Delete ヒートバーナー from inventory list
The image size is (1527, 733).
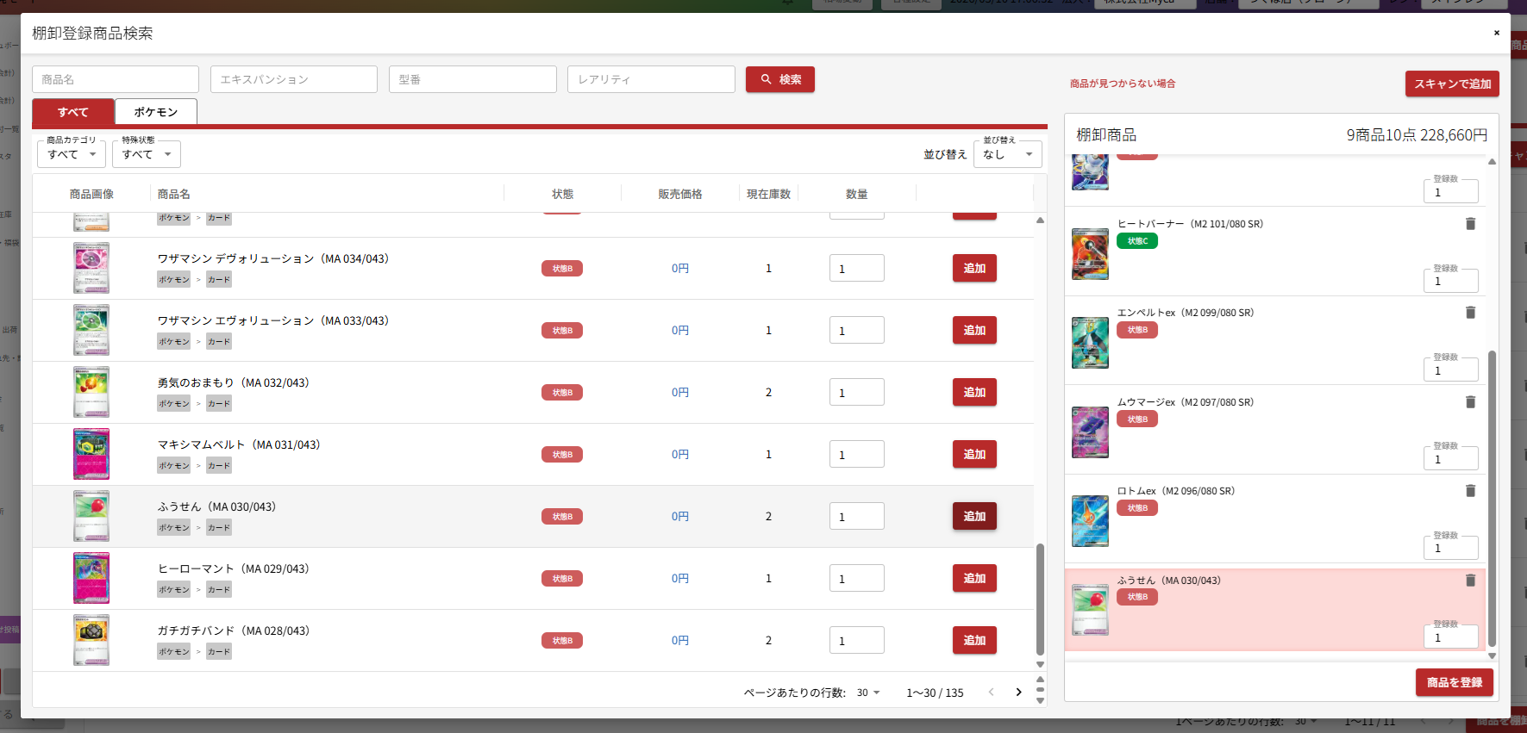tap(1470, 224)
